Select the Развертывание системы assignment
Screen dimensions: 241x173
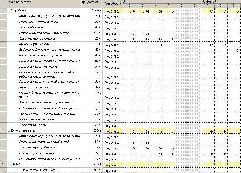click(36, 119)
